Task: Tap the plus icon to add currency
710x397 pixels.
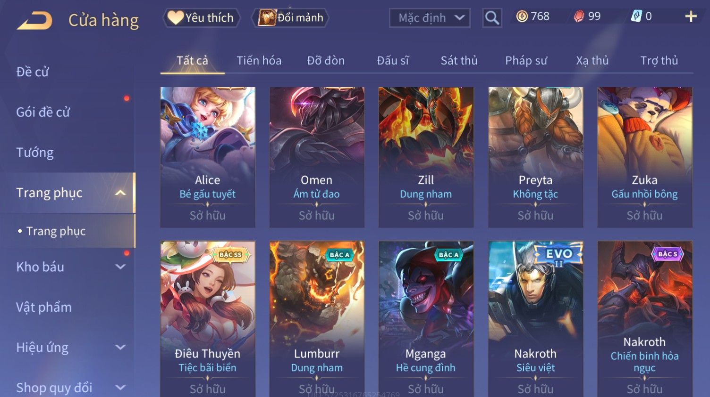Action: pyautogui.click(x=691, y=16)
